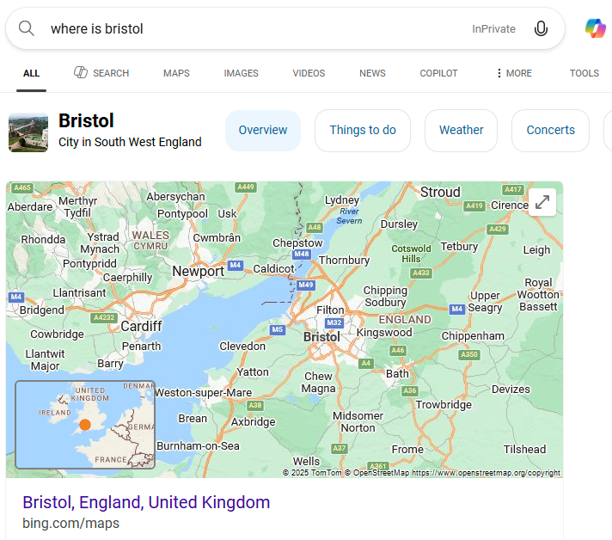Click the Chepstow label on the map
Image resolution: width=612 pixels, height=540 pixels.
pos(297,242)
